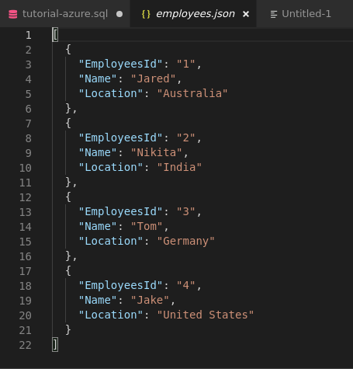Click the "Australia" location value
This screenshot has width=353, height=369.
pos(192,93)
